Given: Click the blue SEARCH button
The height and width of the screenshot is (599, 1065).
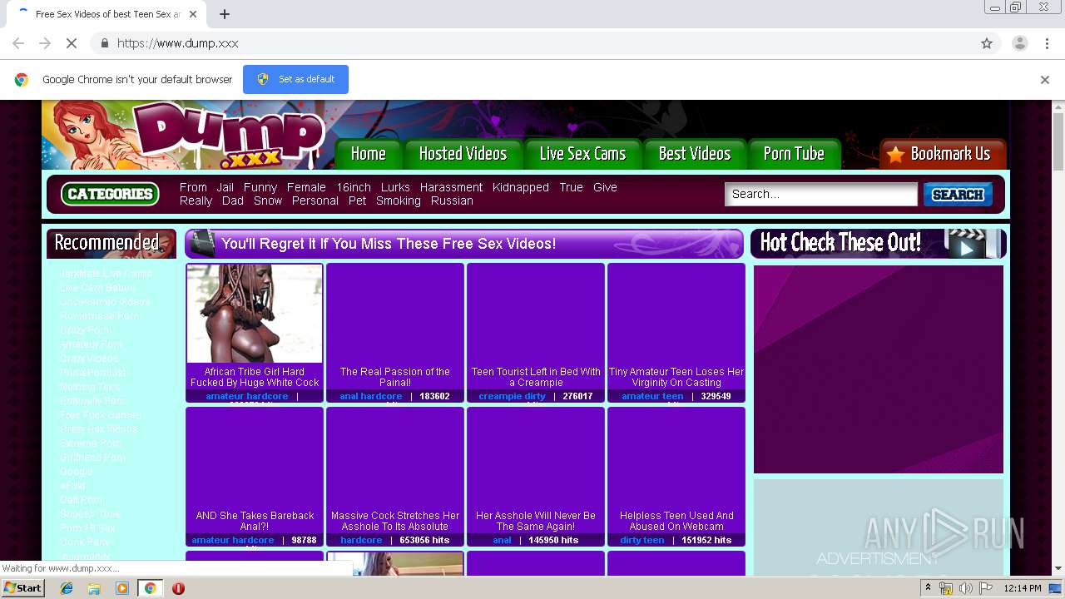Looking at the screenshot, I should click(958, 194).
